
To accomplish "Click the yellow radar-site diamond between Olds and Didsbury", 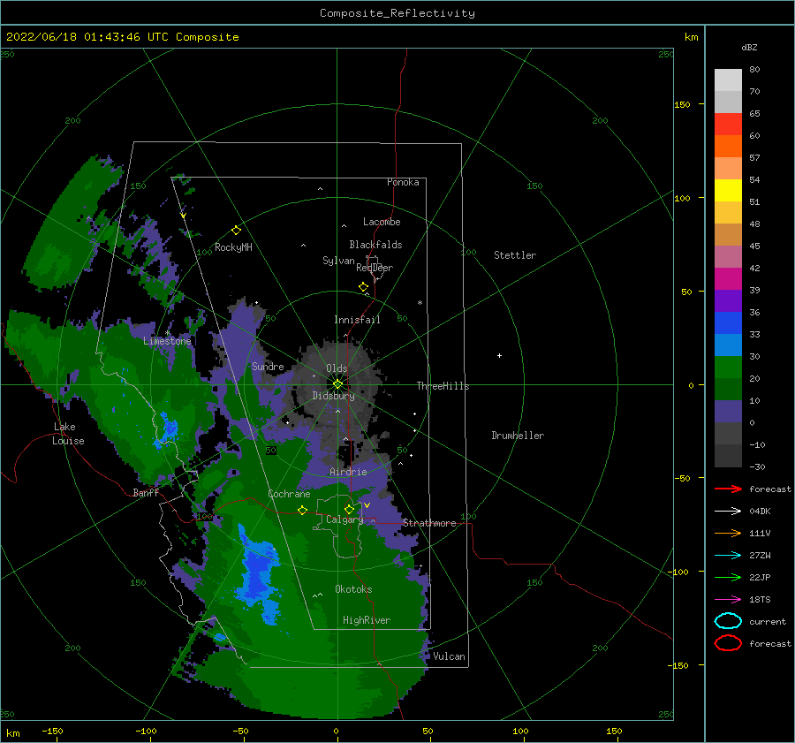I will point(337,384).
